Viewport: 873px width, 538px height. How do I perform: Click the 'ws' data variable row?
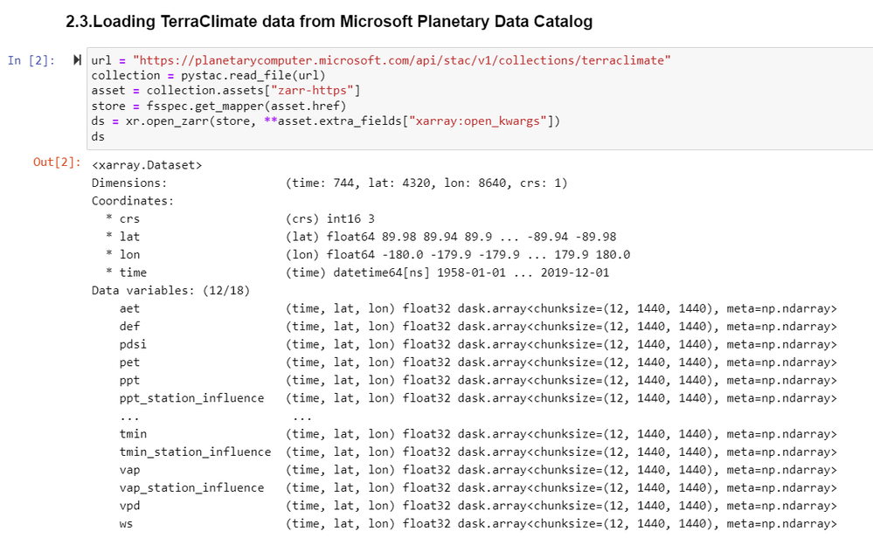click(x=126, y=523)
